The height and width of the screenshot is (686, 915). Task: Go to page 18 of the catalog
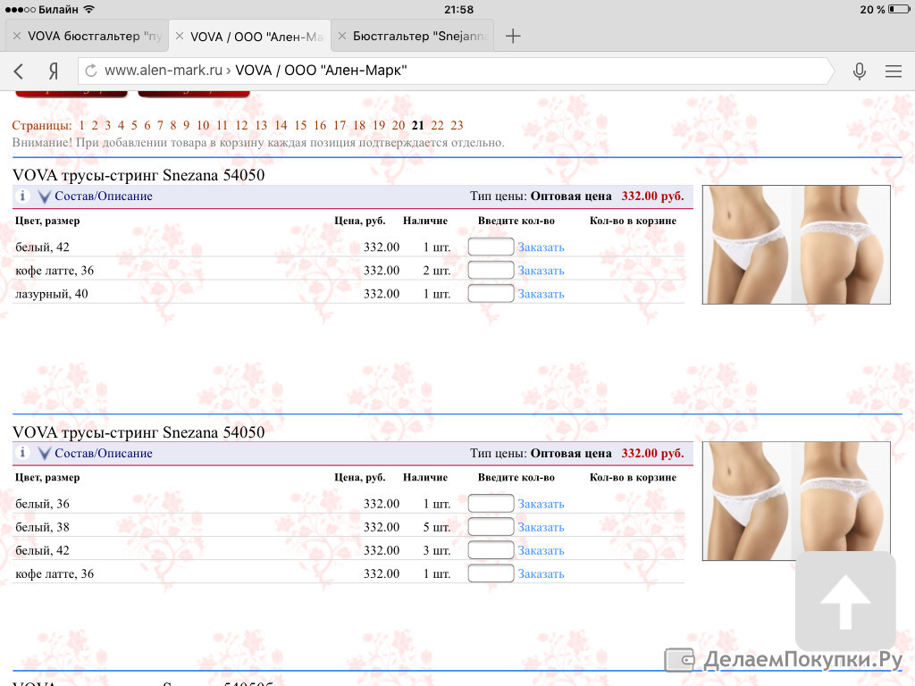359,125
